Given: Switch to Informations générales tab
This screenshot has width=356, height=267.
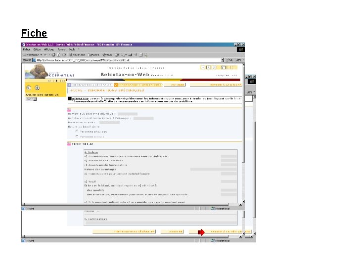Looking at the screenshot, I should coord(90,85).
